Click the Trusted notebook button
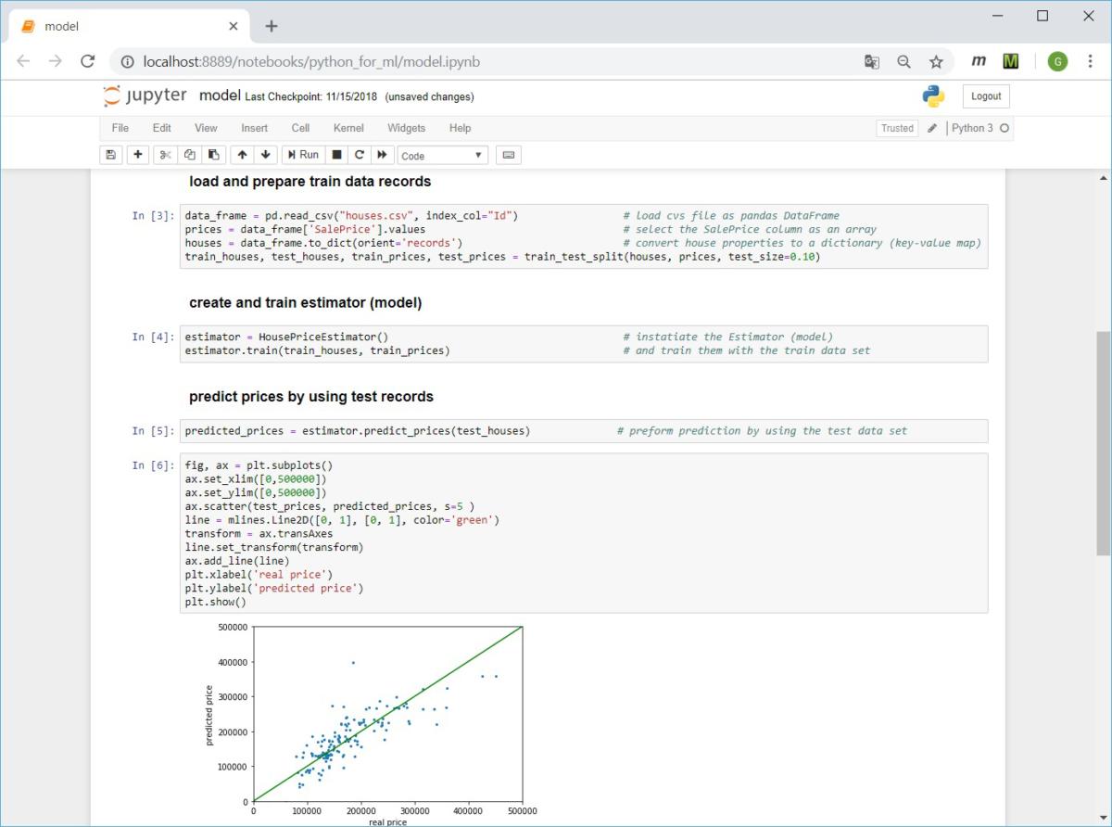Screen dimensions: 1112x827 coord(897,128)
